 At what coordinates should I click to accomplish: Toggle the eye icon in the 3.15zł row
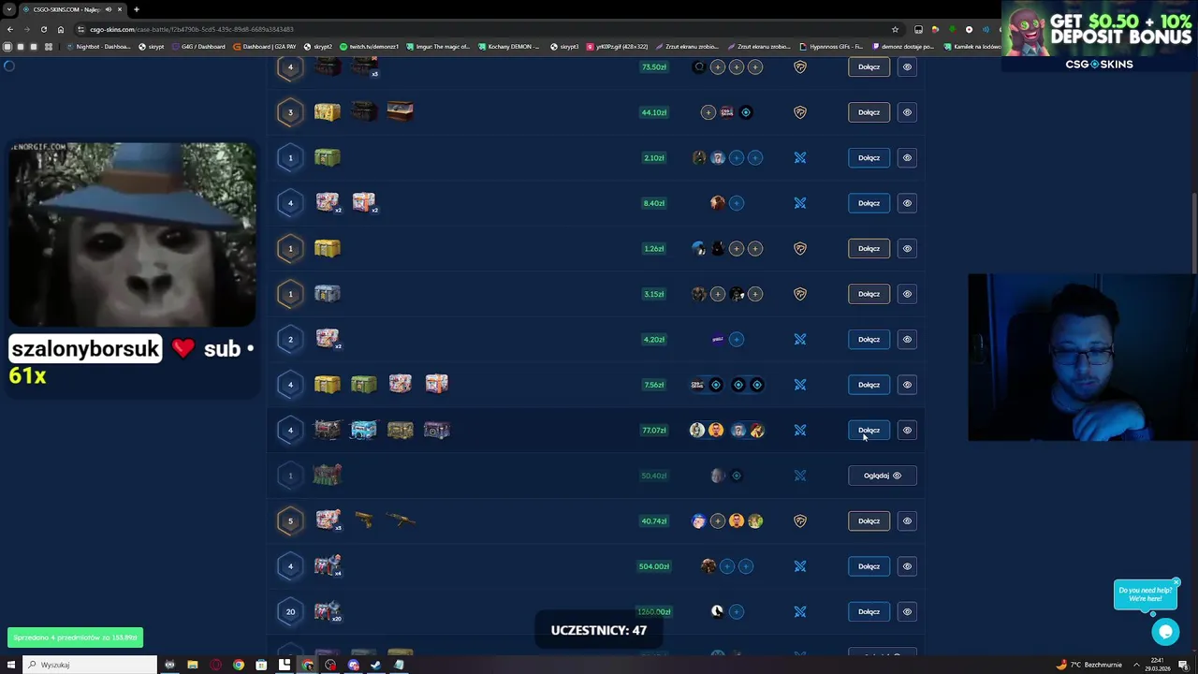pyautogui.click(x=907, y=294)
